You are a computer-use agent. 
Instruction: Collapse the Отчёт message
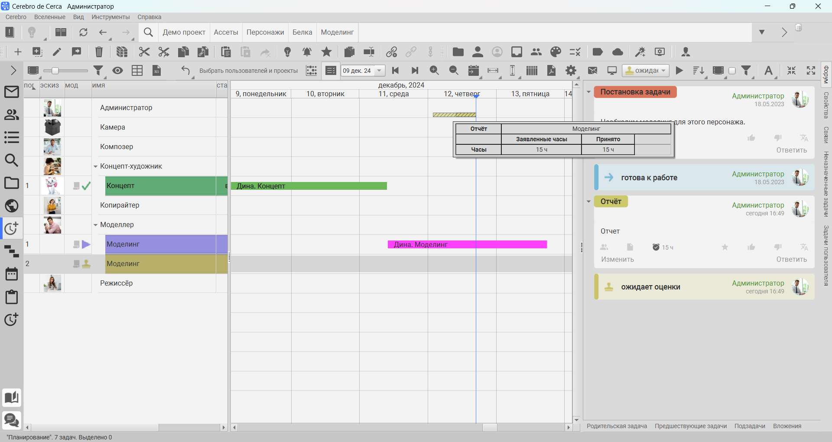coord(588,201)
